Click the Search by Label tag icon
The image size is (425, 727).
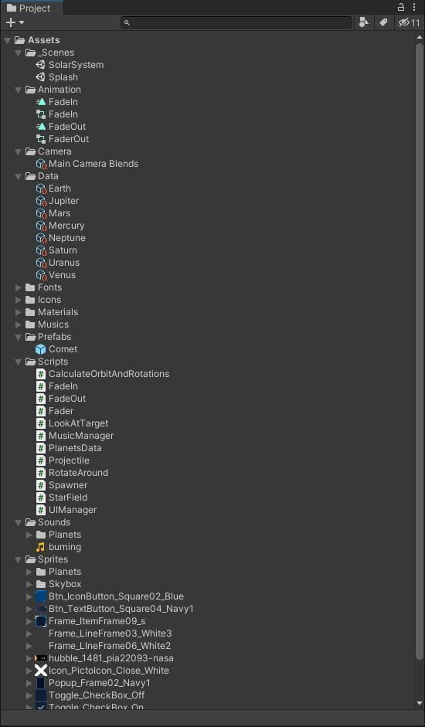pos(383,22)
